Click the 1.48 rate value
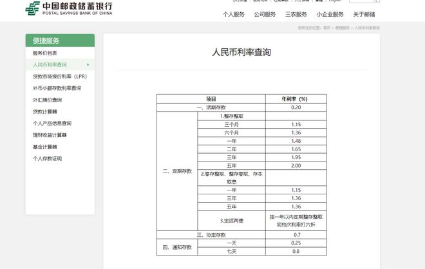Screen dimensions: 425x269 (296, 141)
